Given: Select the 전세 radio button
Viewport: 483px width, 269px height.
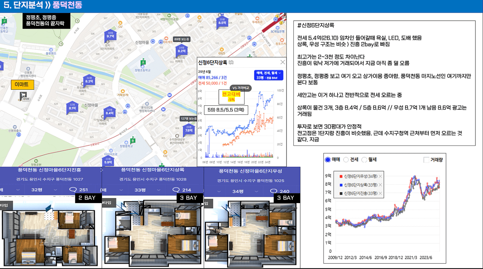Looking at the screenshot, I should pos(346,160).
